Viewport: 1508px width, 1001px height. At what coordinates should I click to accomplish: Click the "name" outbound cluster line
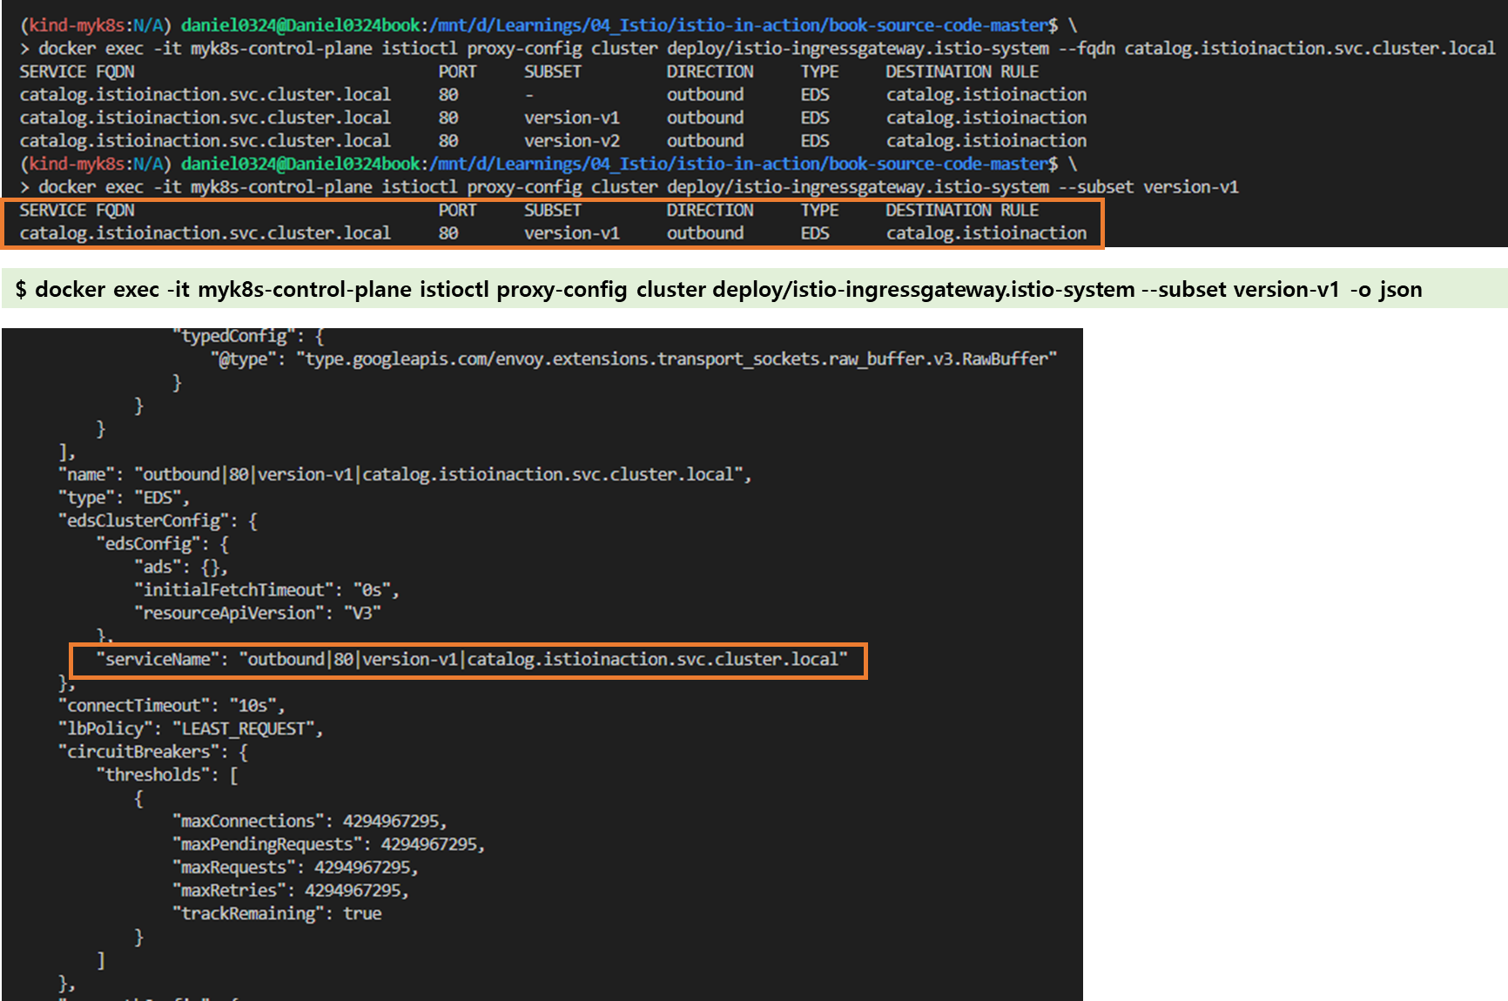[x=405, y=474]
